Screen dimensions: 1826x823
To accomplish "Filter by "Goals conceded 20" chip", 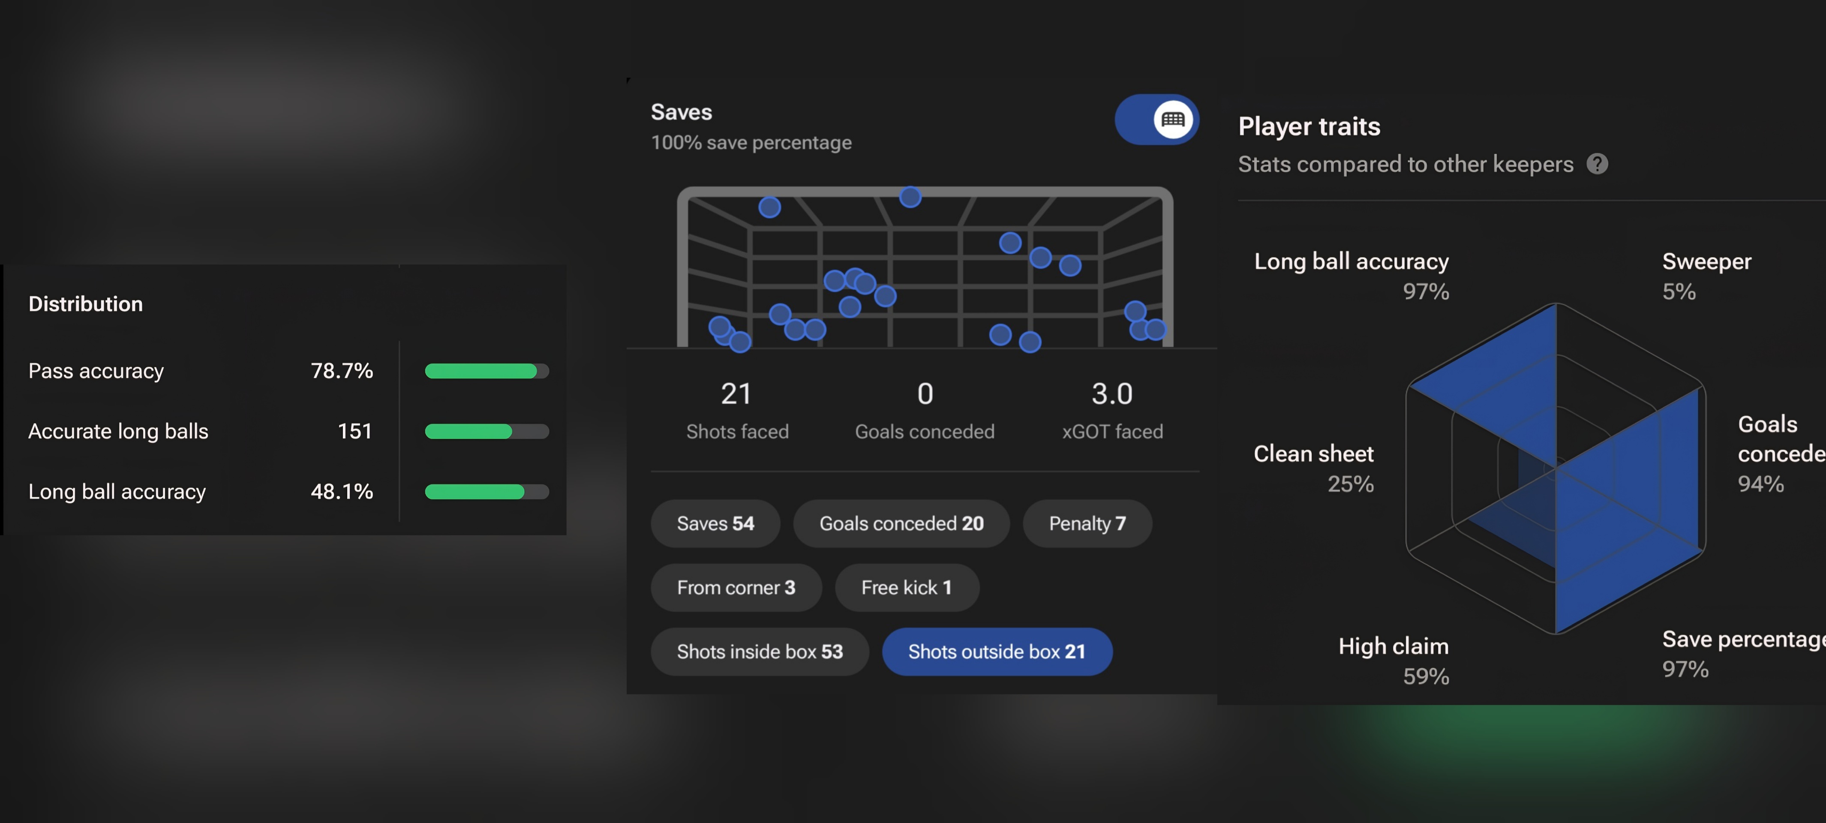I will (x=901, y=523).
